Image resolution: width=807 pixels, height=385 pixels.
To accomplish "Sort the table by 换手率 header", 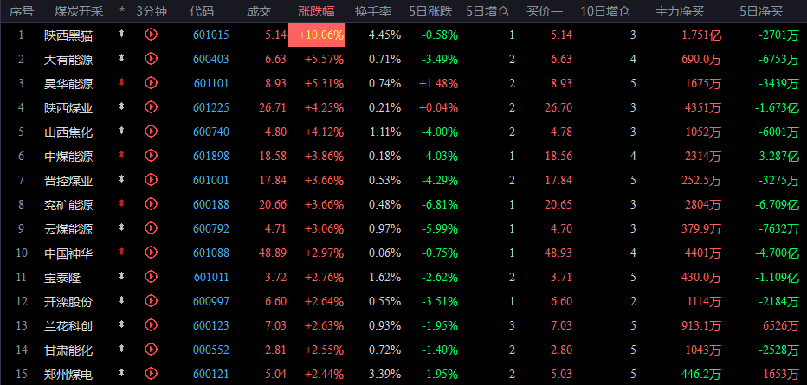I will 372,11.
